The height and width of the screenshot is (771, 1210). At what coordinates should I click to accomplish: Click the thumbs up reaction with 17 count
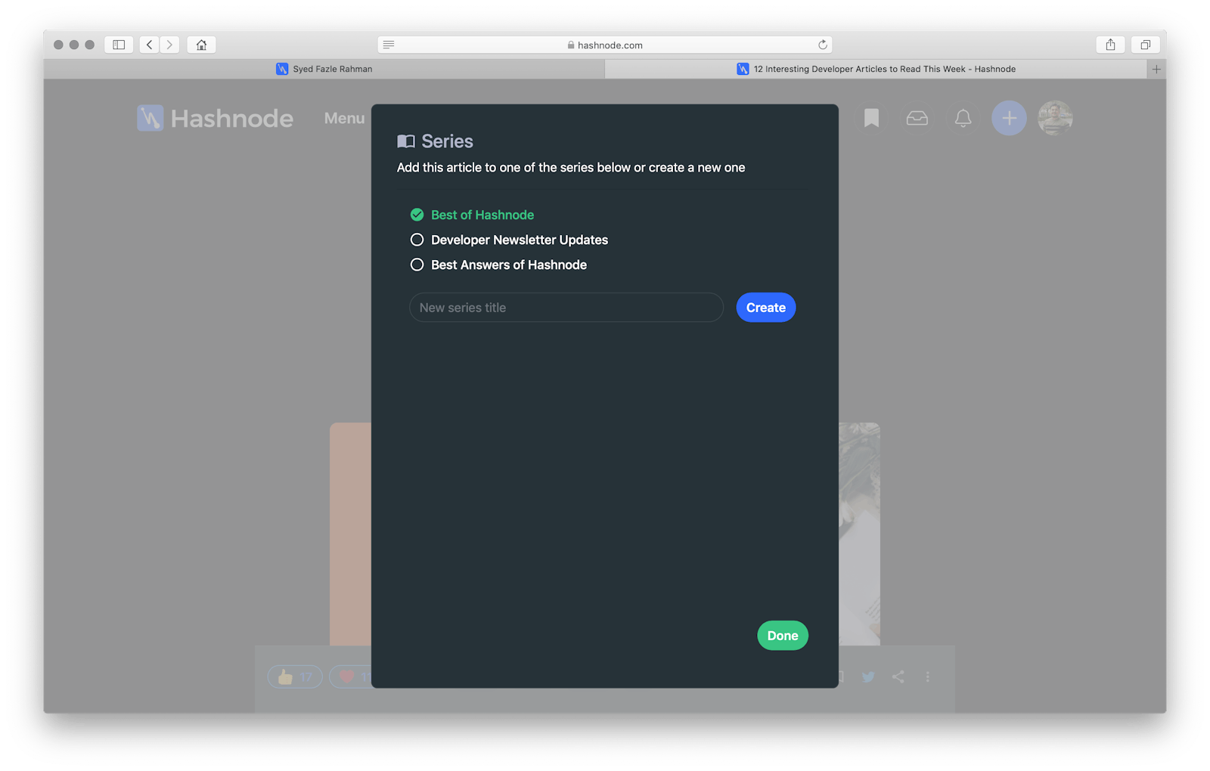(295, 677)
